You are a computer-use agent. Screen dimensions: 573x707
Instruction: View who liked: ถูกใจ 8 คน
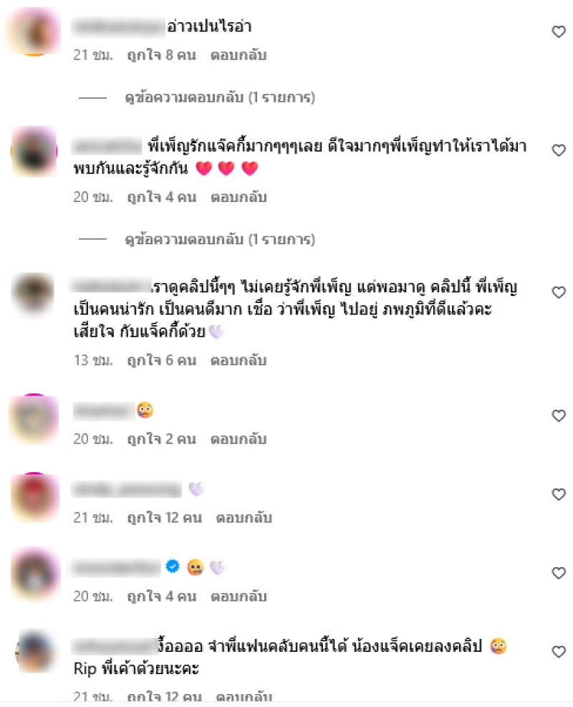pos(161,55)
